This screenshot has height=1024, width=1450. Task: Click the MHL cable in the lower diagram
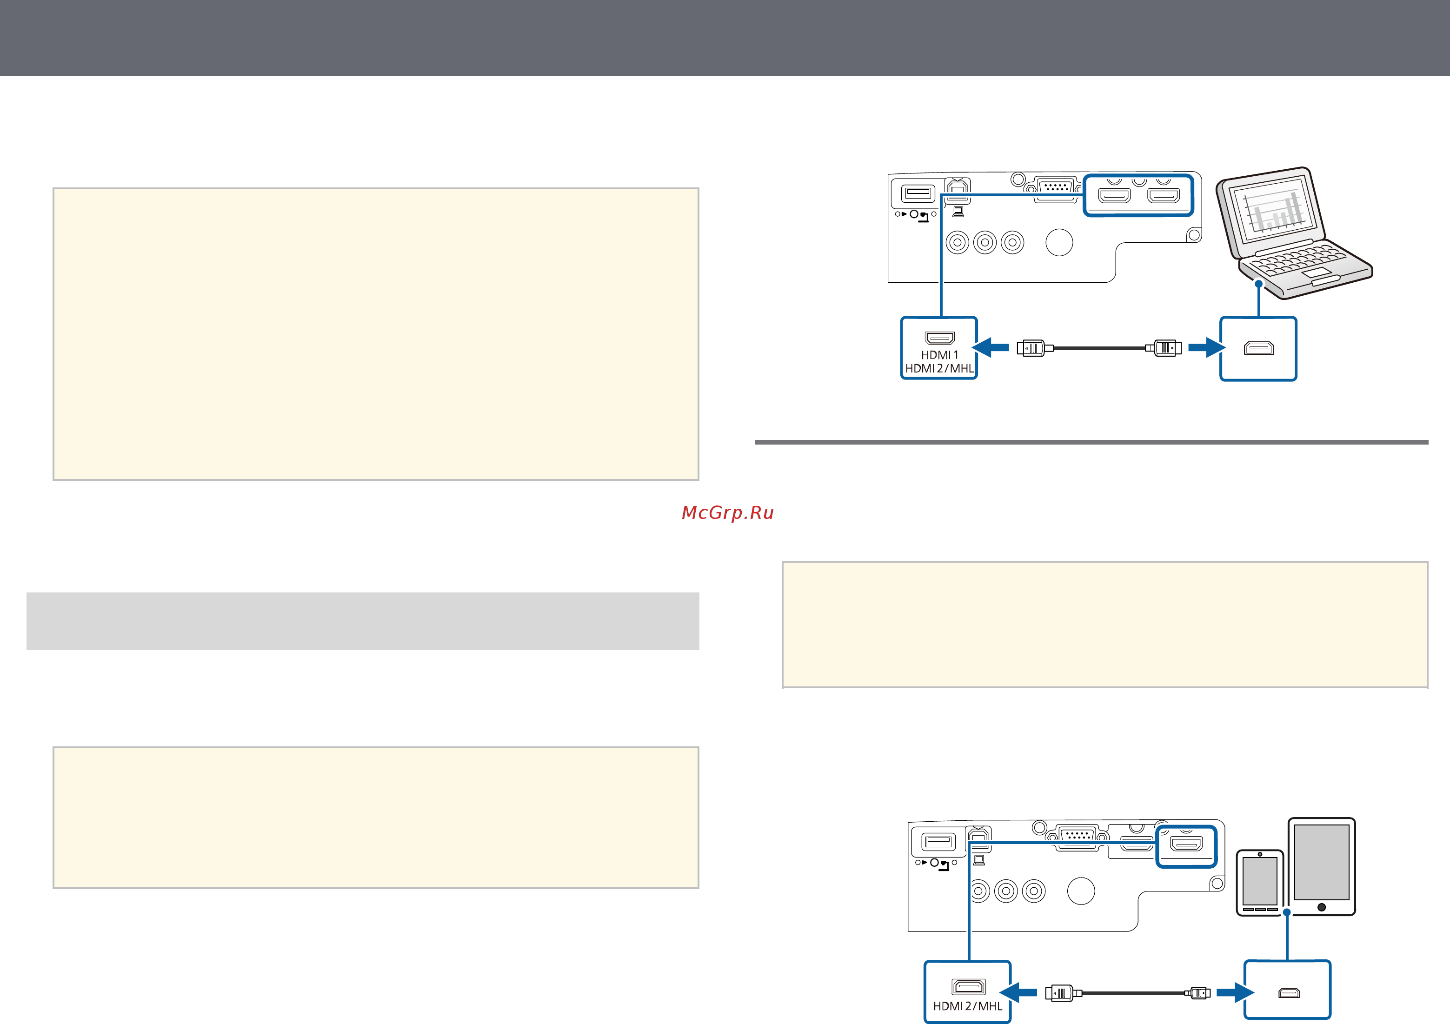pyautogui.click(x=1127, y=992)
